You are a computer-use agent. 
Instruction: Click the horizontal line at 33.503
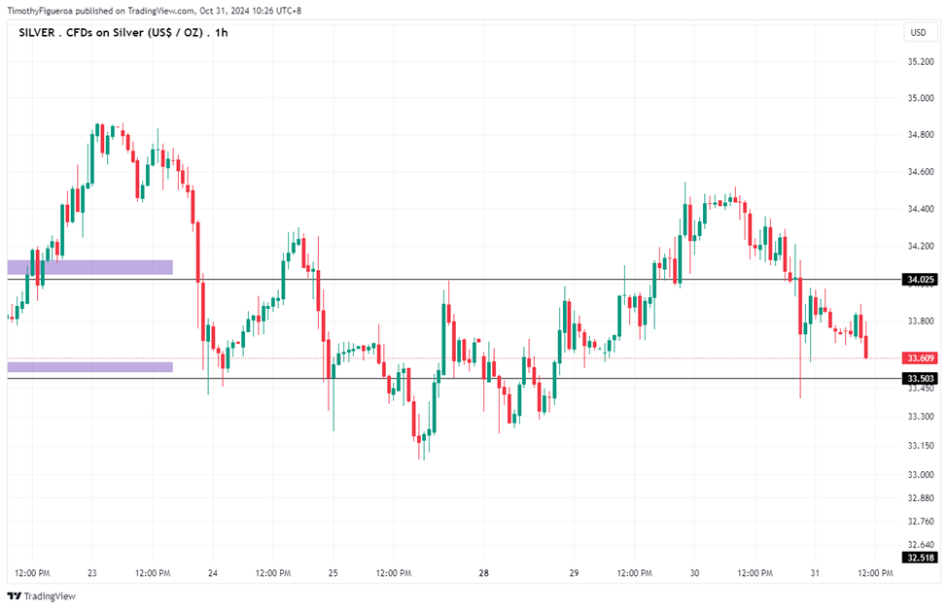[453, 379]
